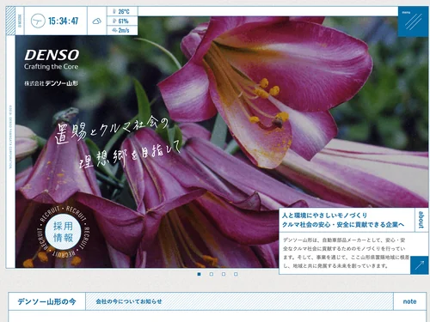Click the cloud weather icon

(97, 21)
